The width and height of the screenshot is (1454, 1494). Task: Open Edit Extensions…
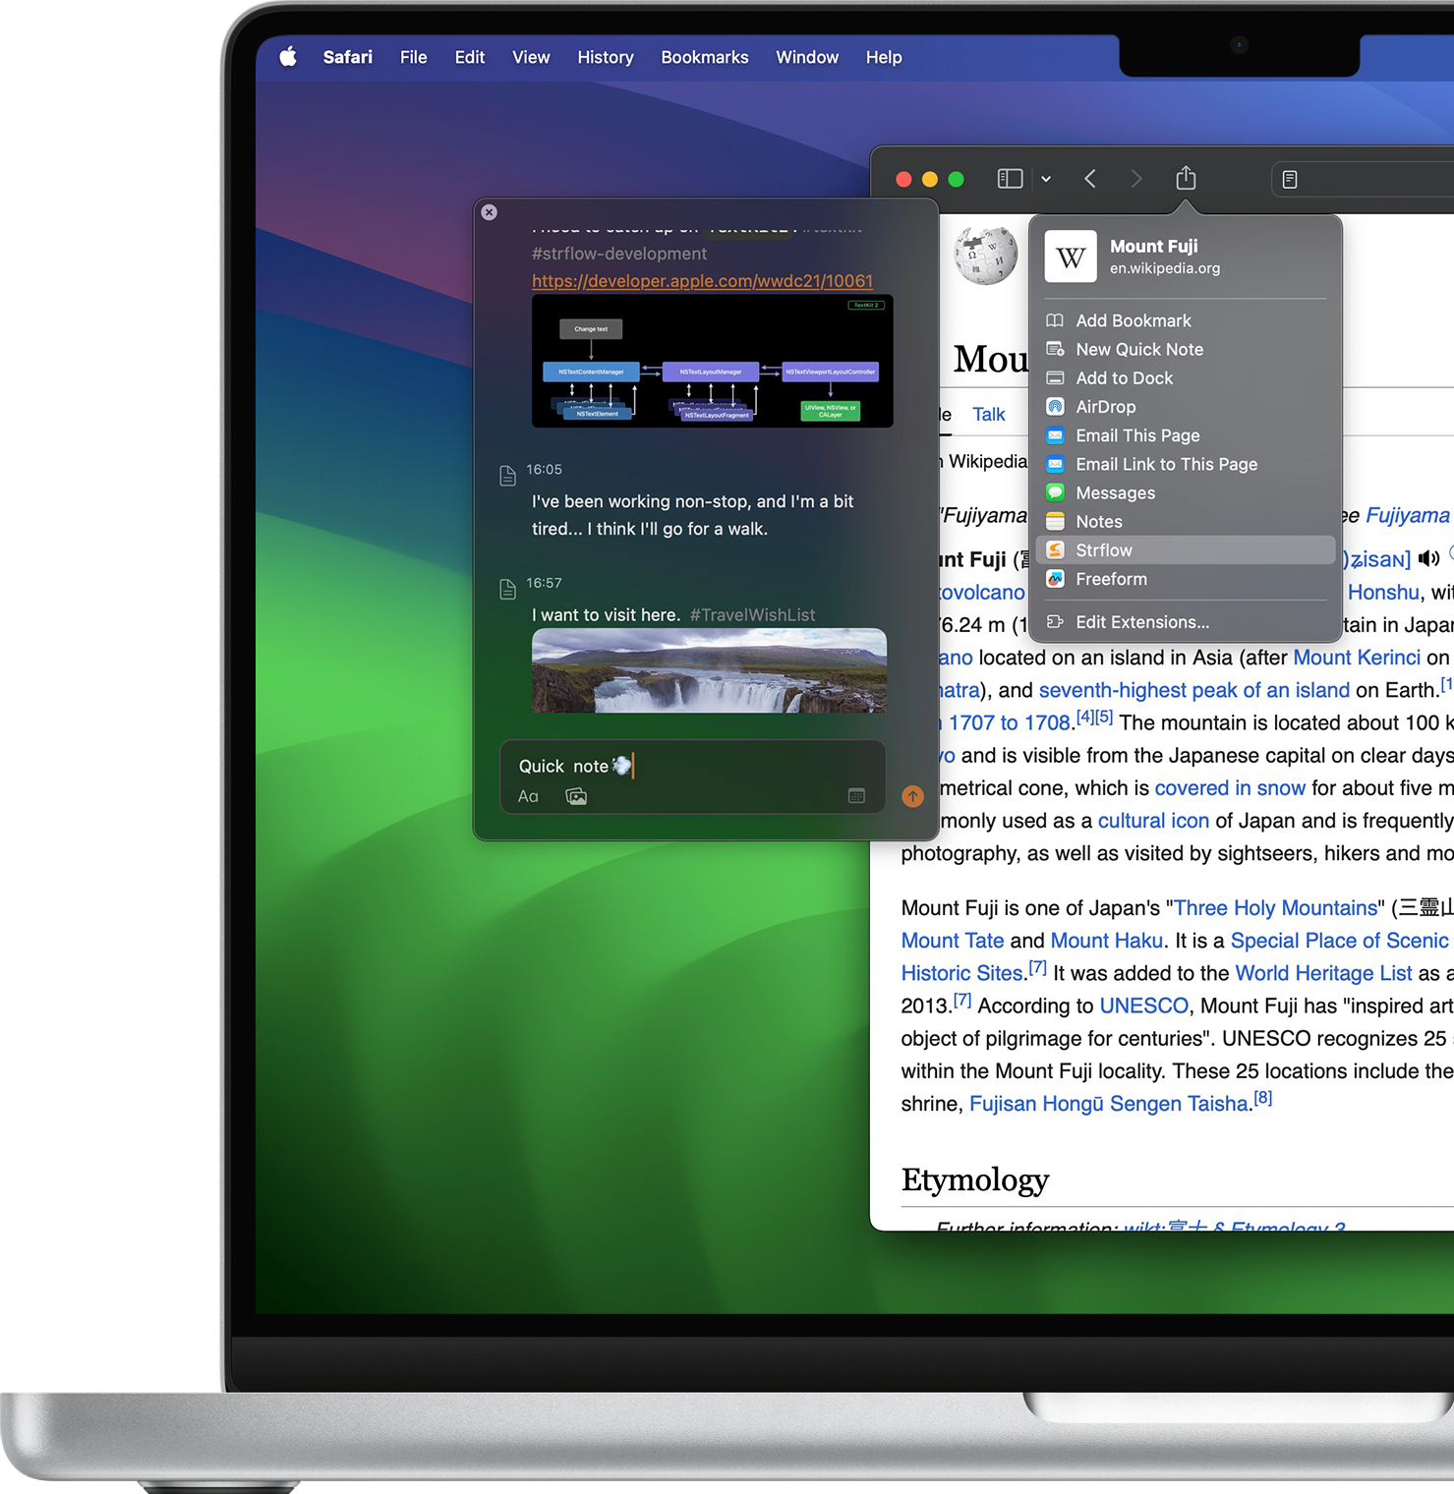click(x=1186, y=622)
